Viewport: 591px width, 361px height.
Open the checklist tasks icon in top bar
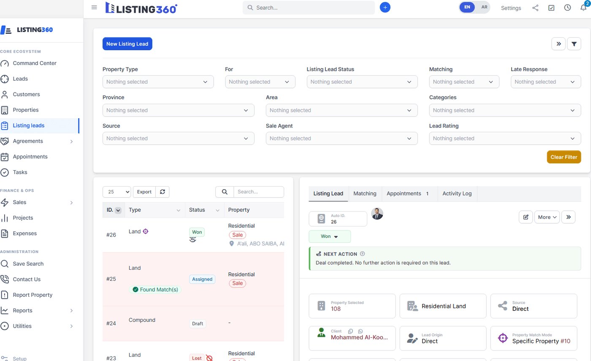click(551, 8)
